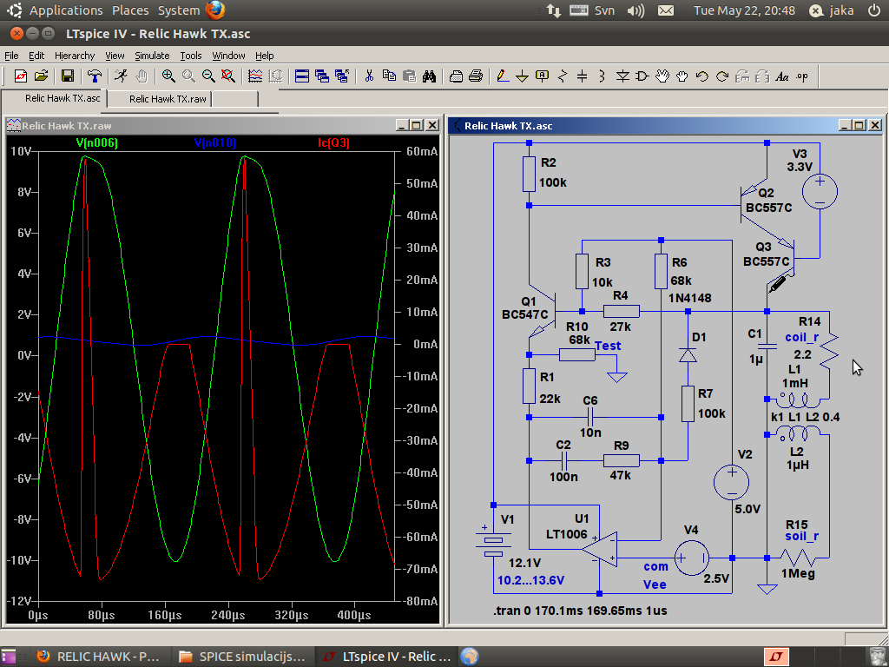Click the Cut scissors icon
This screenshot has height=667, width=889.
point(369,76)
